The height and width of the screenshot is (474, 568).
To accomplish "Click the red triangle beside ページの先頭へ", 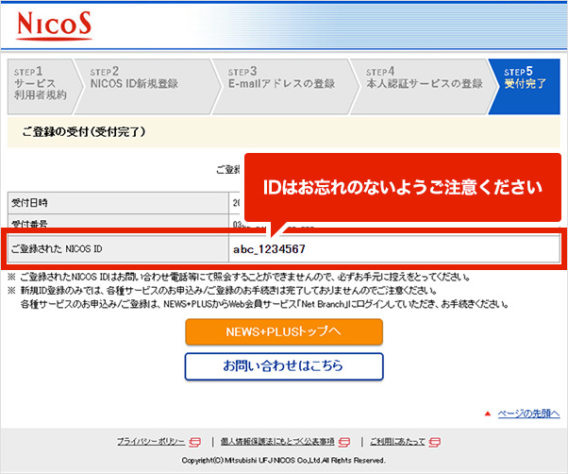I will tap(487, 414).
